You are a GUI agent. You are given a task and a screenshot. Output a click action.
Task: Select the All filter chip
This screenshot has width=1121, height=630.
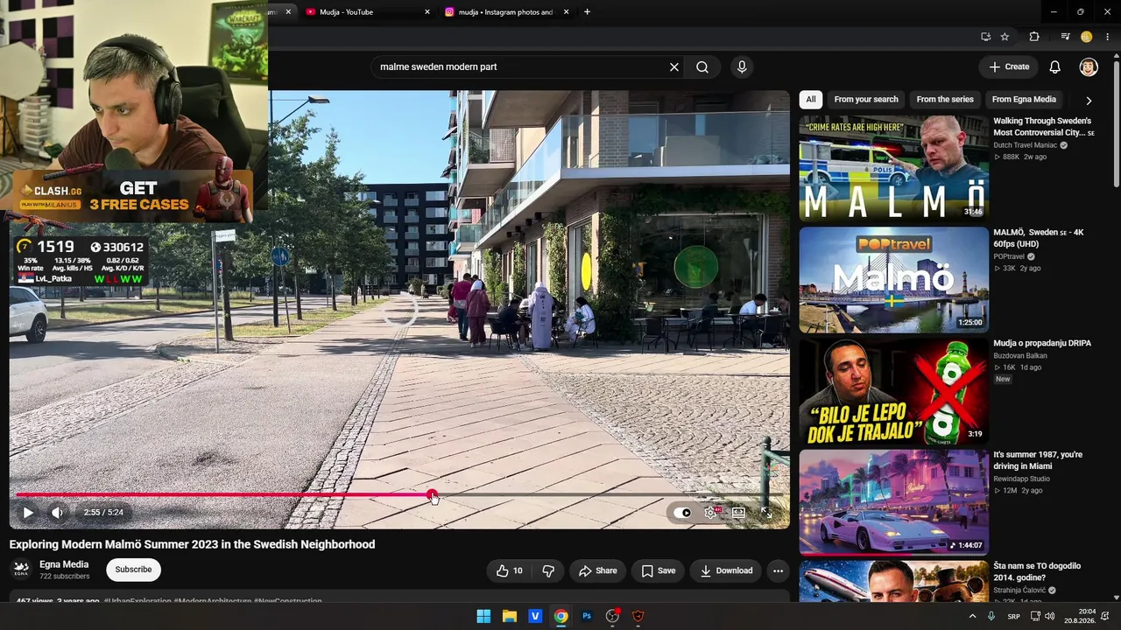[x=811, y=100]
